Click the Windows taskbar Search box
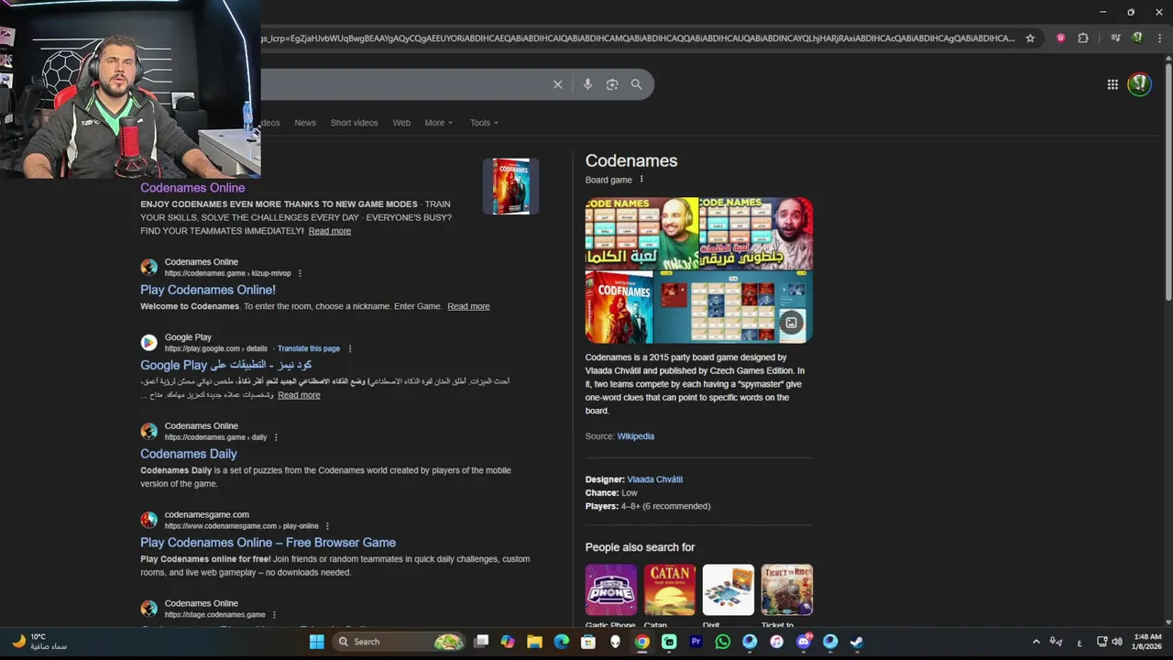 click(400, 642)
